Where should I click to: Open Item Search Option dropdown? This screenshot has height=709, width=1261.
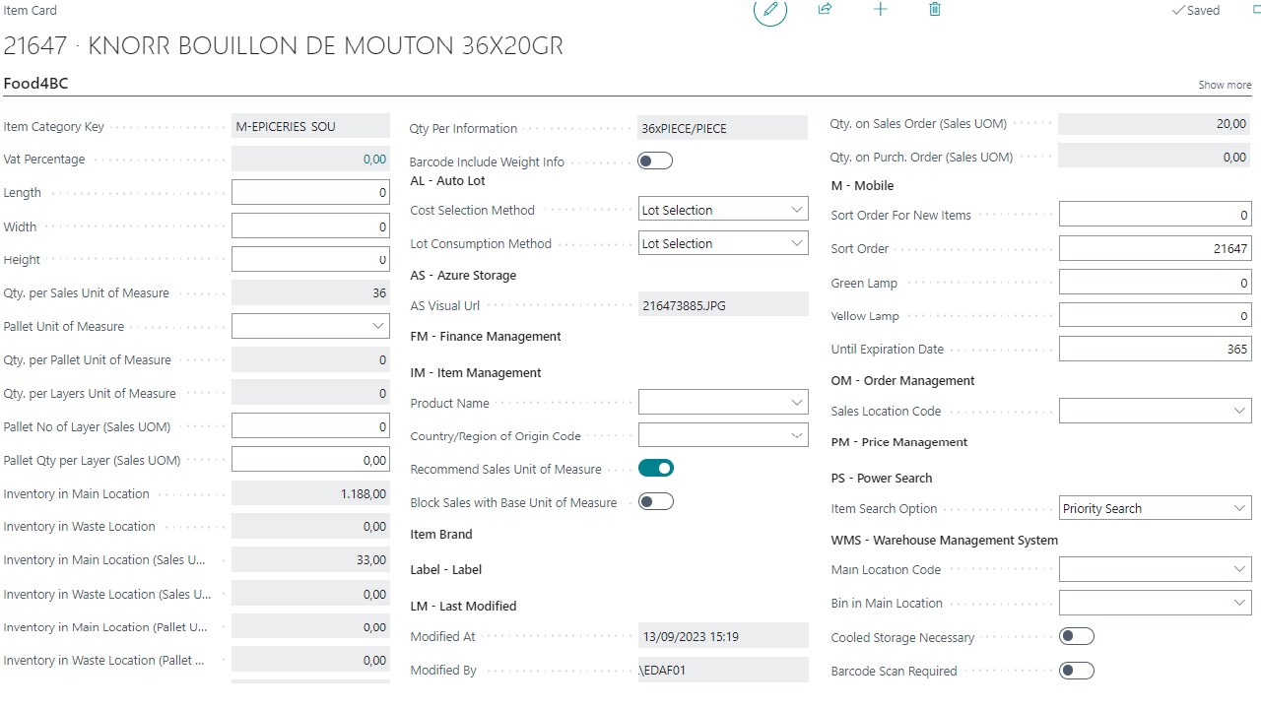pyautogui.click(x=1240, y=508)
